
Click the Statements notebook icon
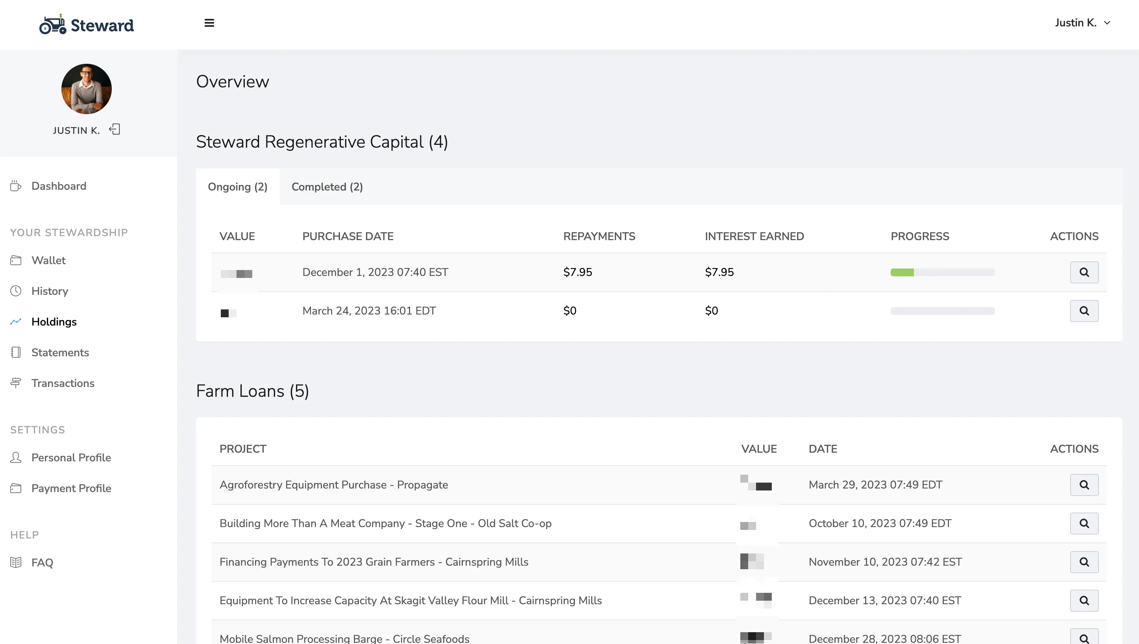click(15, 352)
